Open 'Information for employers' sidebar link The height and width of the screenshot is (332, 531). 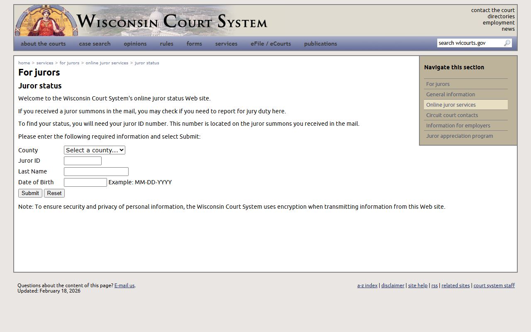coord(466,125)
